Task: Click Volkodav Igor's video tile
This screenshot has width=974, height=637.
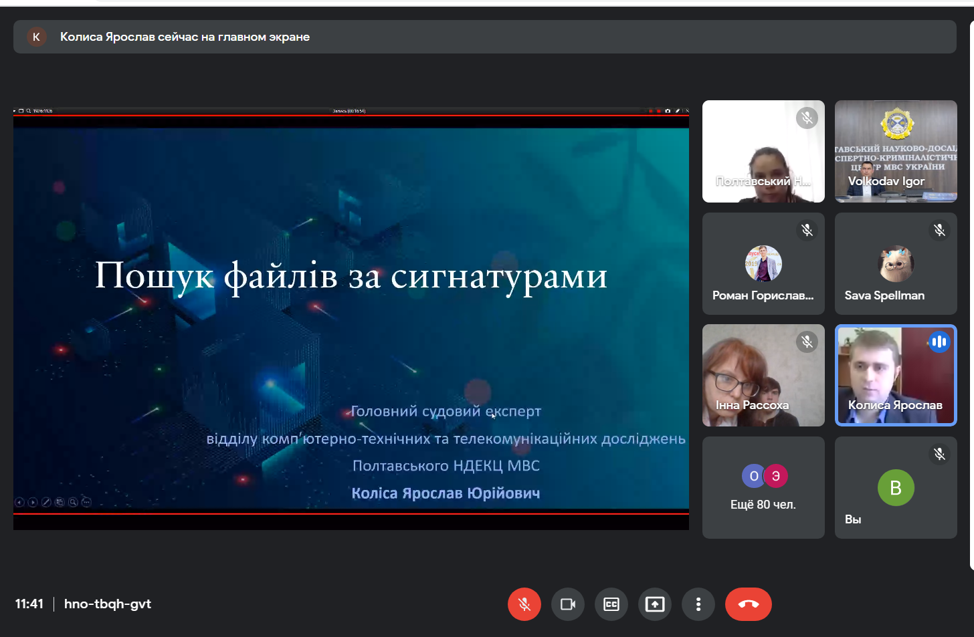Action: click(x=896, y=151)
